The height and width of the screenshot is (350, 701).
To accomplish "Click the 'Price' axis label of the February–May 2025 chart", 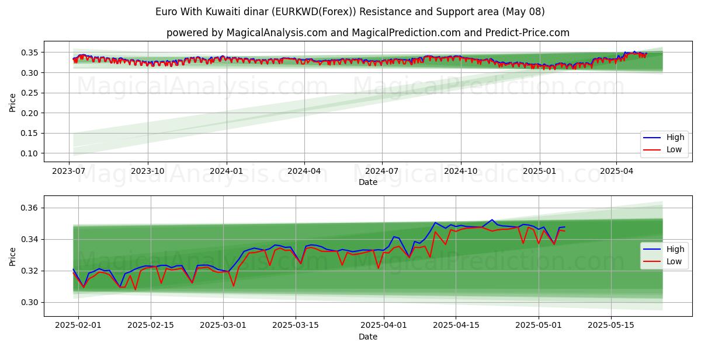I will point(13,257).
